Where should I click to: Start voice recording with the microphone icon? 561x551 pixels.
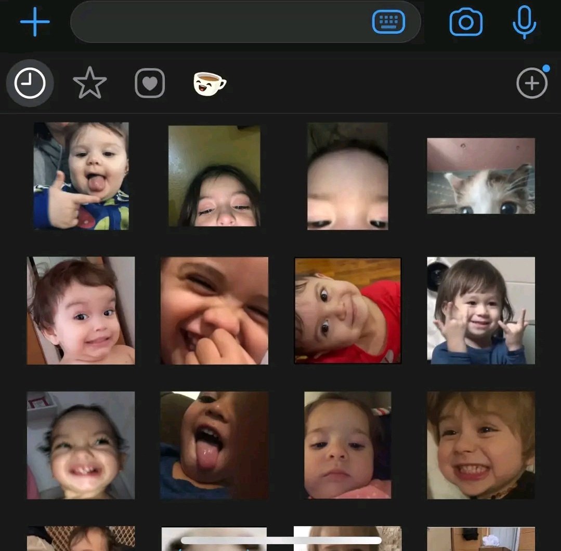click(x=524, y=22)
